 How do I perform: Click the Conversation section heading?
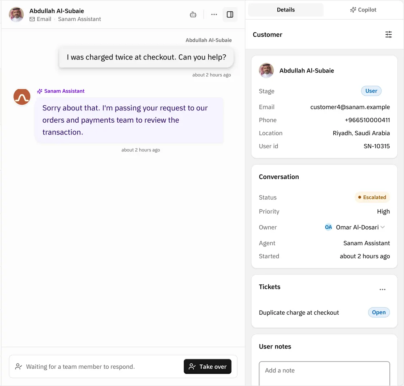point(279,177)
